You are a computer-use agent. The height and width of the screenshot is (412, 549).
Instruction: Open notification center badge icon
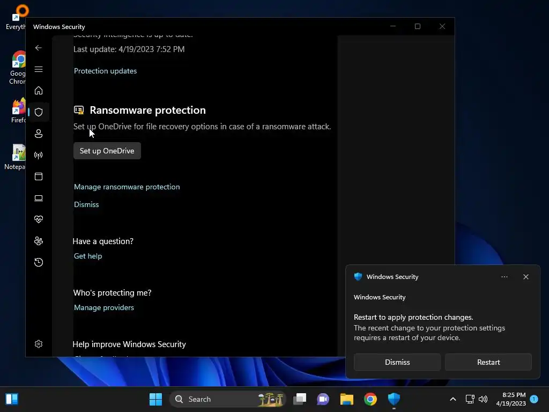coord(534,399)
